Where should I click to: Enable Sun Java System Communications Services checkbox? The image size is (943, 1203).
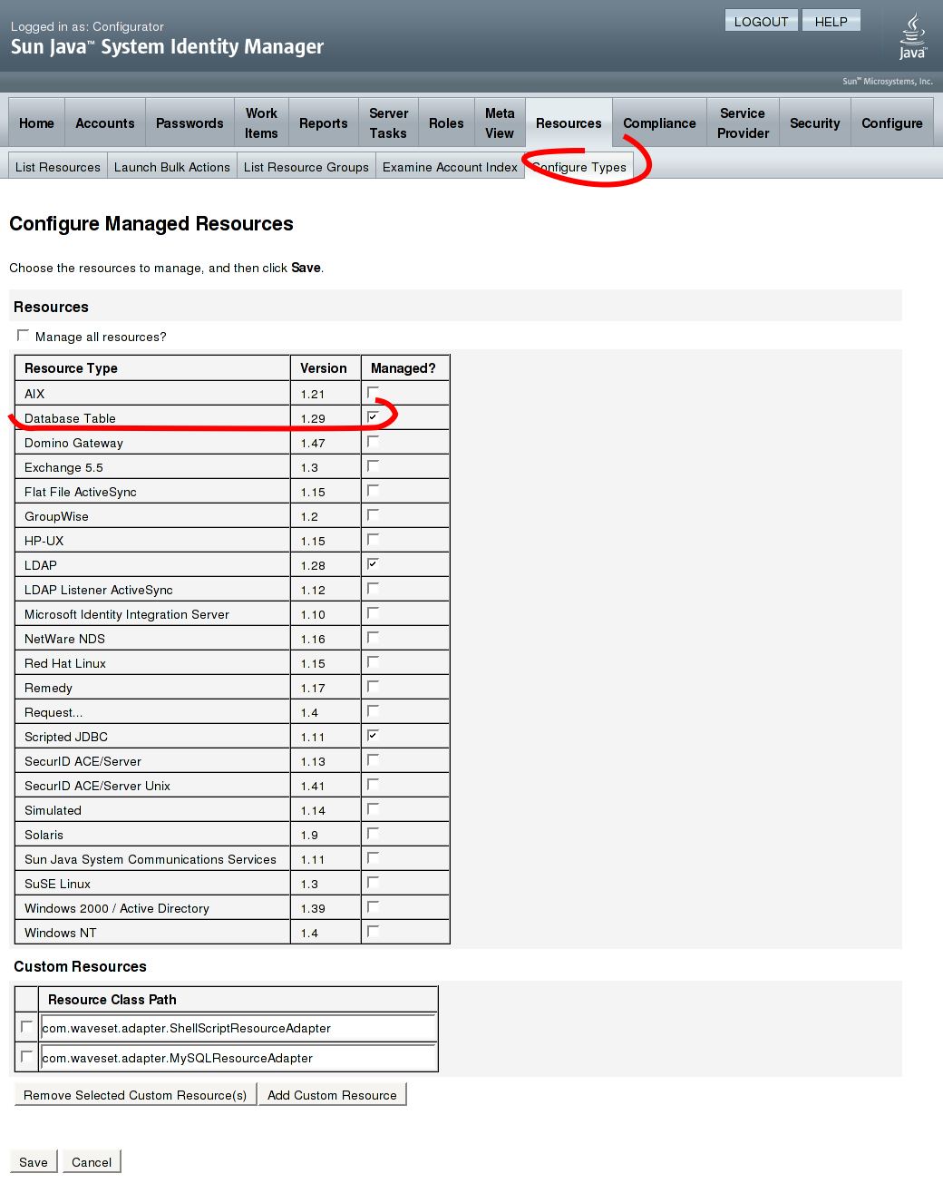[373, 857]
